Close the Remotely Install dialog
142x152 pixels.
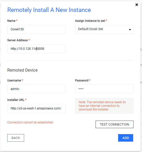click(x=137, y=5)
